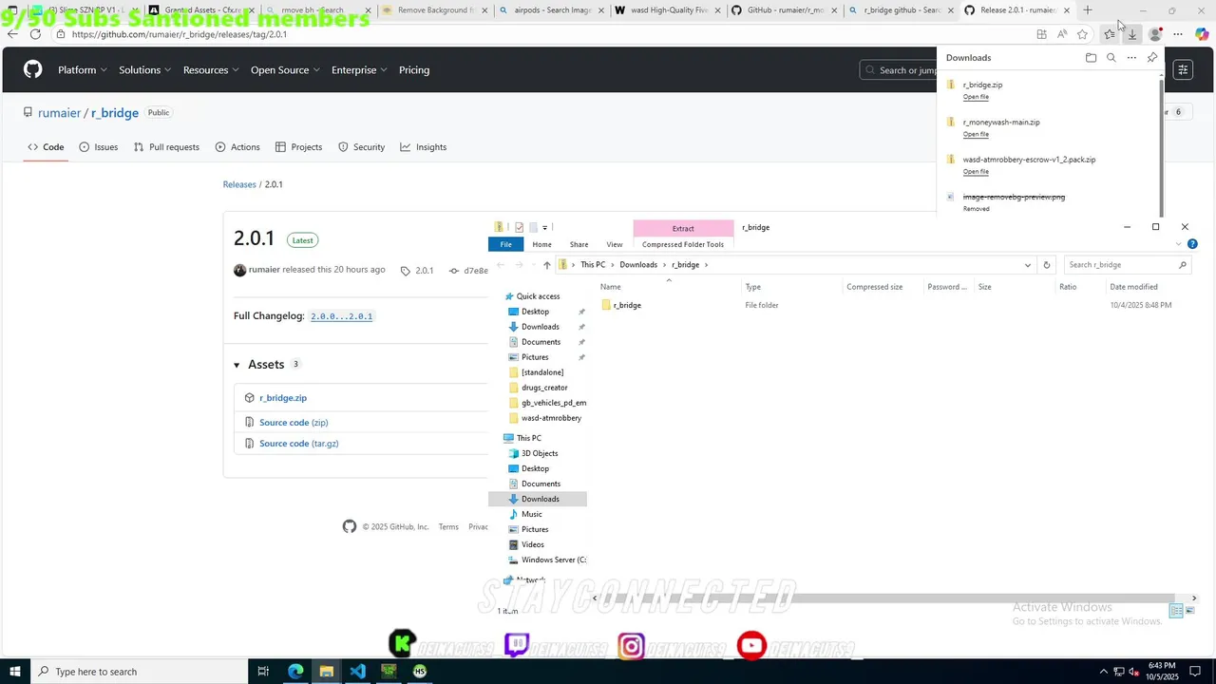Open Pricing page on GitHub
Viewport: 1216px width, 684px height.
(414, 70)
